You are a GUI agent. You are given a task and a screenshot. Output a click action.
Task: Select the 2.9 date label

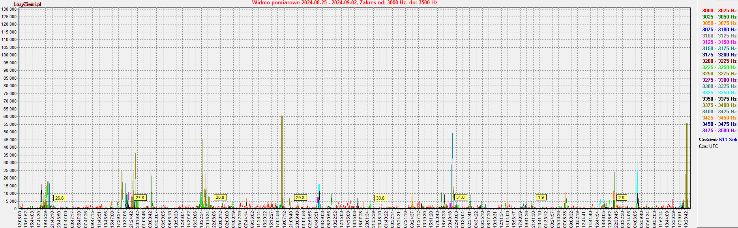(x=622, y=198)
